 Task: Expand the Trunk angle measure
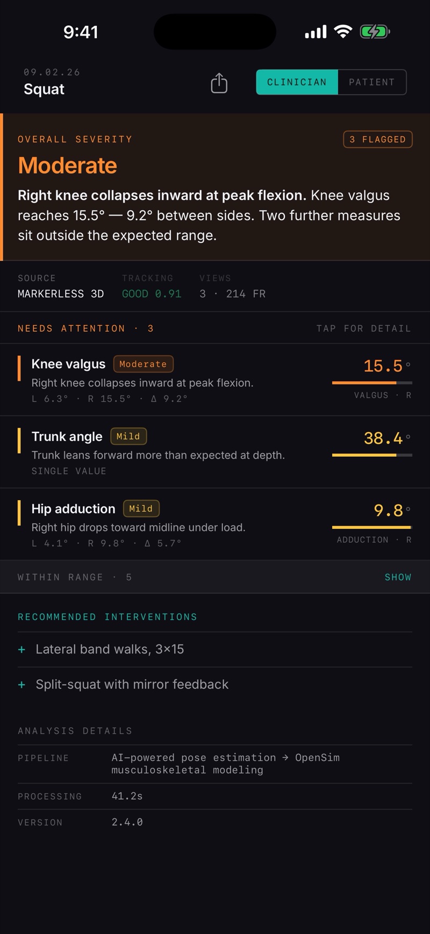[215, 452]
